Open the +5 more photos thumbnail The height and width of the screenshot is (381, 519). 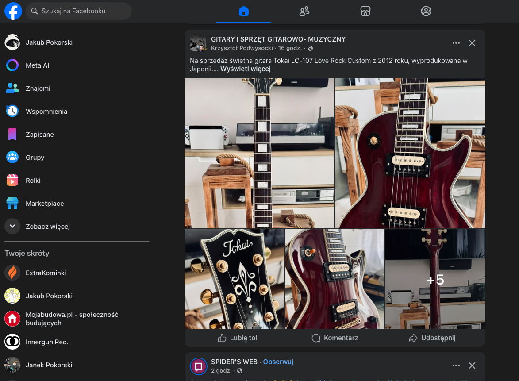click(x=435, y=279)
